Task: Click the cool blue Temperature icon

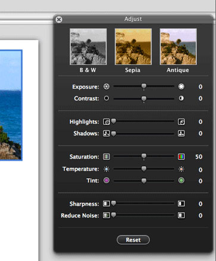Action: (x=107, y=169)
